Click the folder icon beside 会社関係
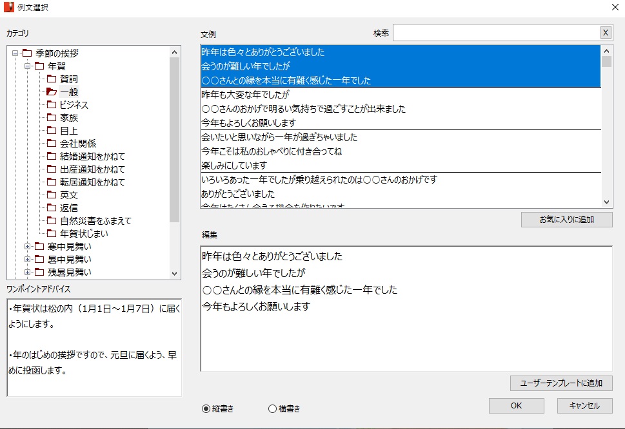The height and width of the screenshot is (429, 625). point(52,144)
